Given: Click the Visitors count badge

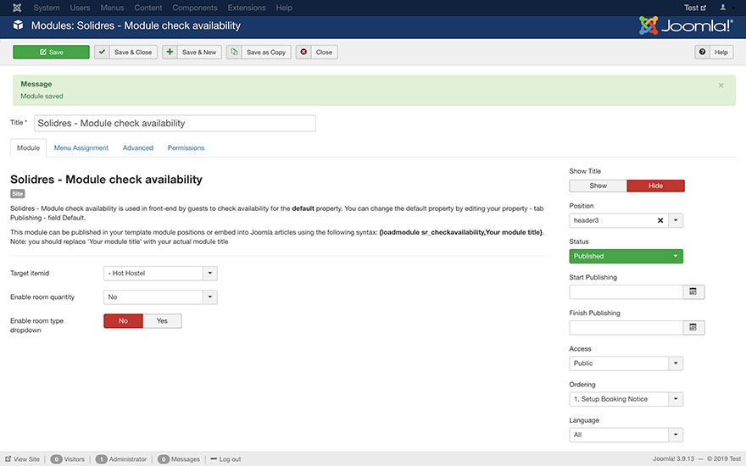Looking at the screenshot, I should (x=56, y=459).
